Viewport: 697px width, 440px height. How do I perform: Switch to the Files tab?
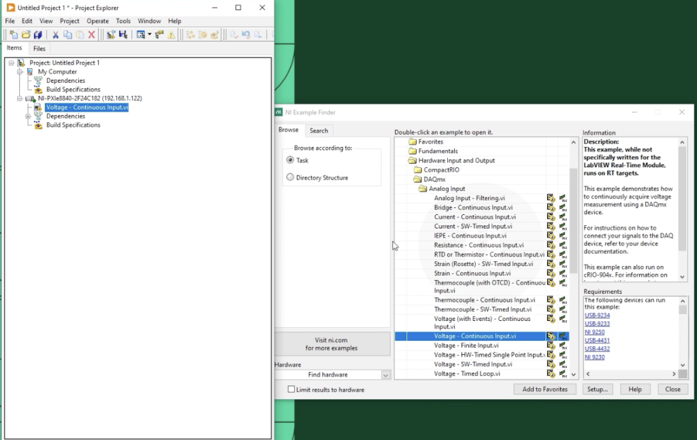(x=39, y=48)
